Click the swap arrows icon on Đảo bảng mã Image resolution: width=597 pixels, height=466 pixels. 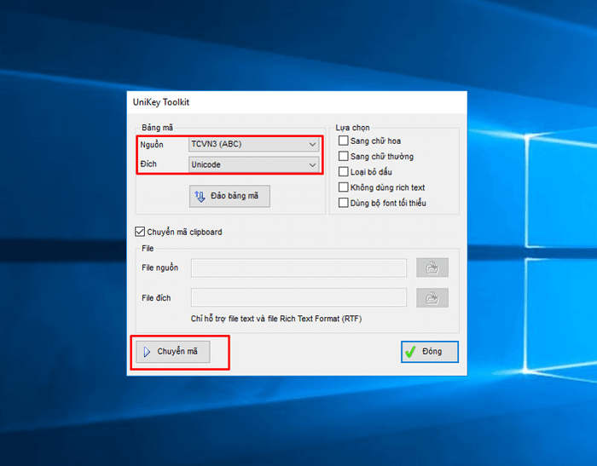point(200,196)
